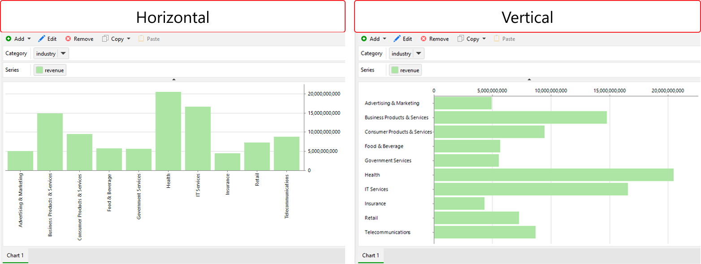Click the Government Services label in the Vertical chart
Viewport: 701px width, 264px height.
click(x=388, y=160)
